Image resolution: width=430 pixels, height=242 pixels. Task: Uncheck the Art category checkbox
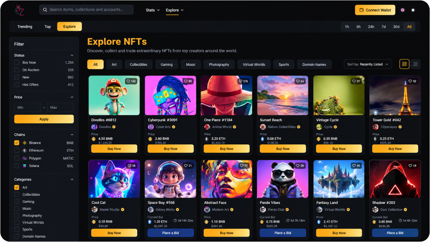coord(17,188)
